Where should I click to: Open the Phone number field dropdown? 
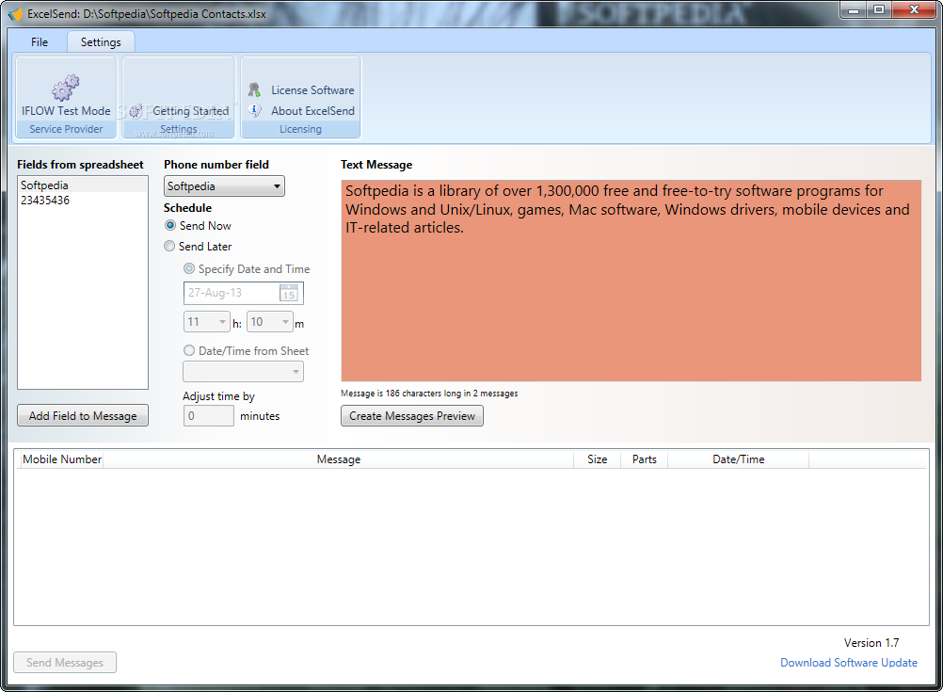click(224, 185)
